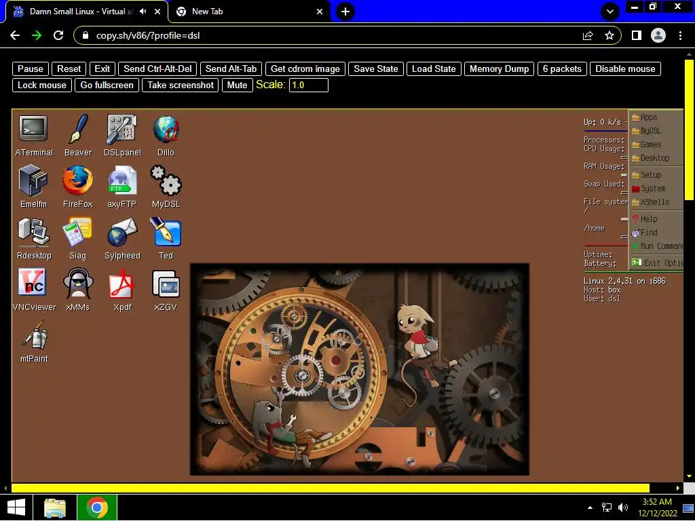Select Run Command menu entry
This screenshot has height=521, width=695.
pyautogui.click(x=656, y=246)
